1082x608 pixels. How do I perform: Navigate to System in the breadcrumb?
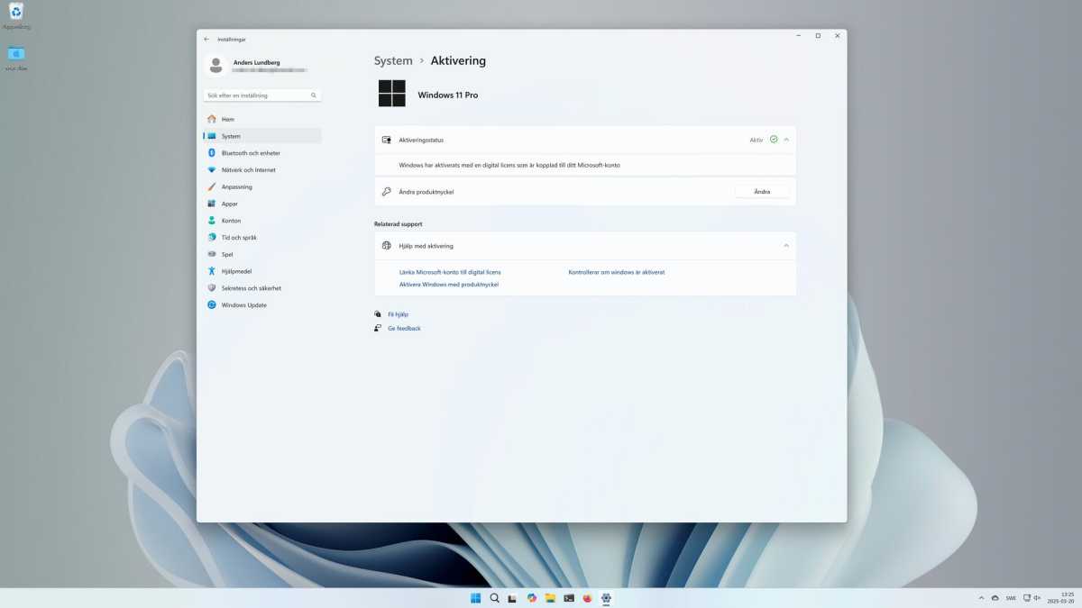click(393, 61)
